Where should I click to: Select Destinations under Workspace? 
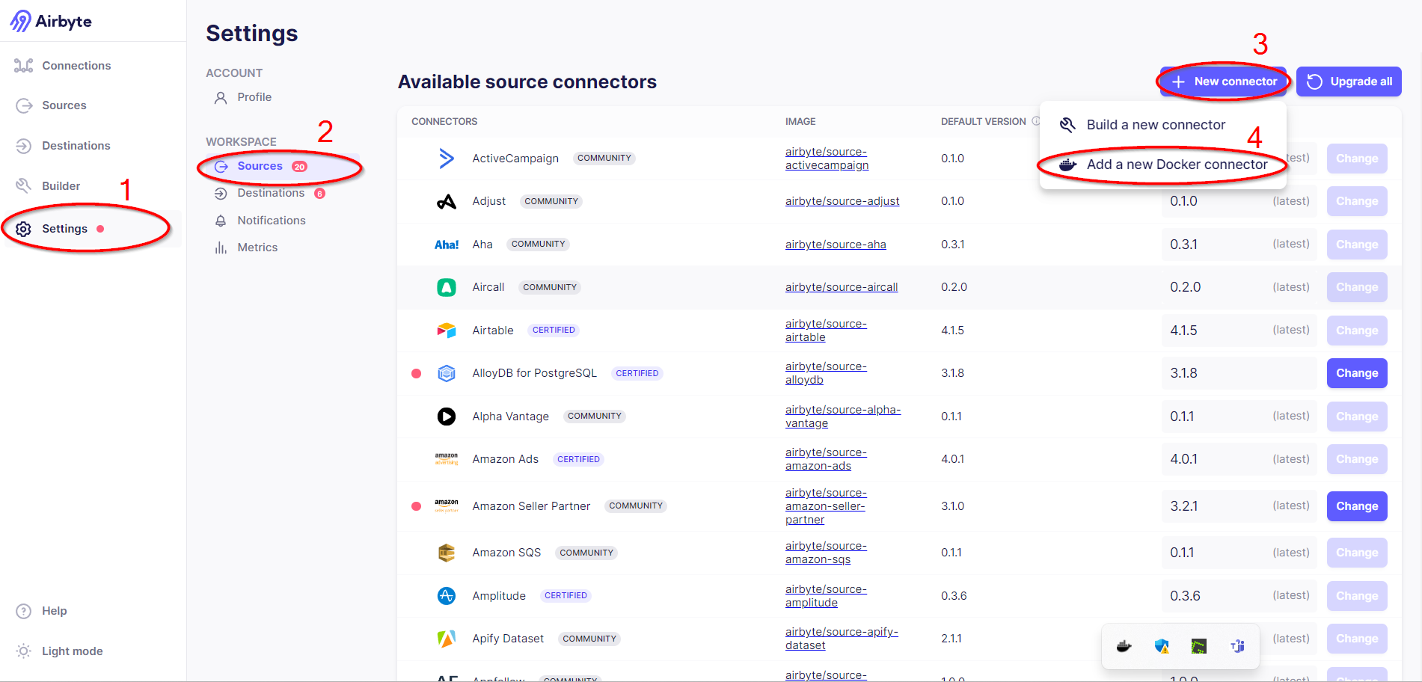coord(270,193)
